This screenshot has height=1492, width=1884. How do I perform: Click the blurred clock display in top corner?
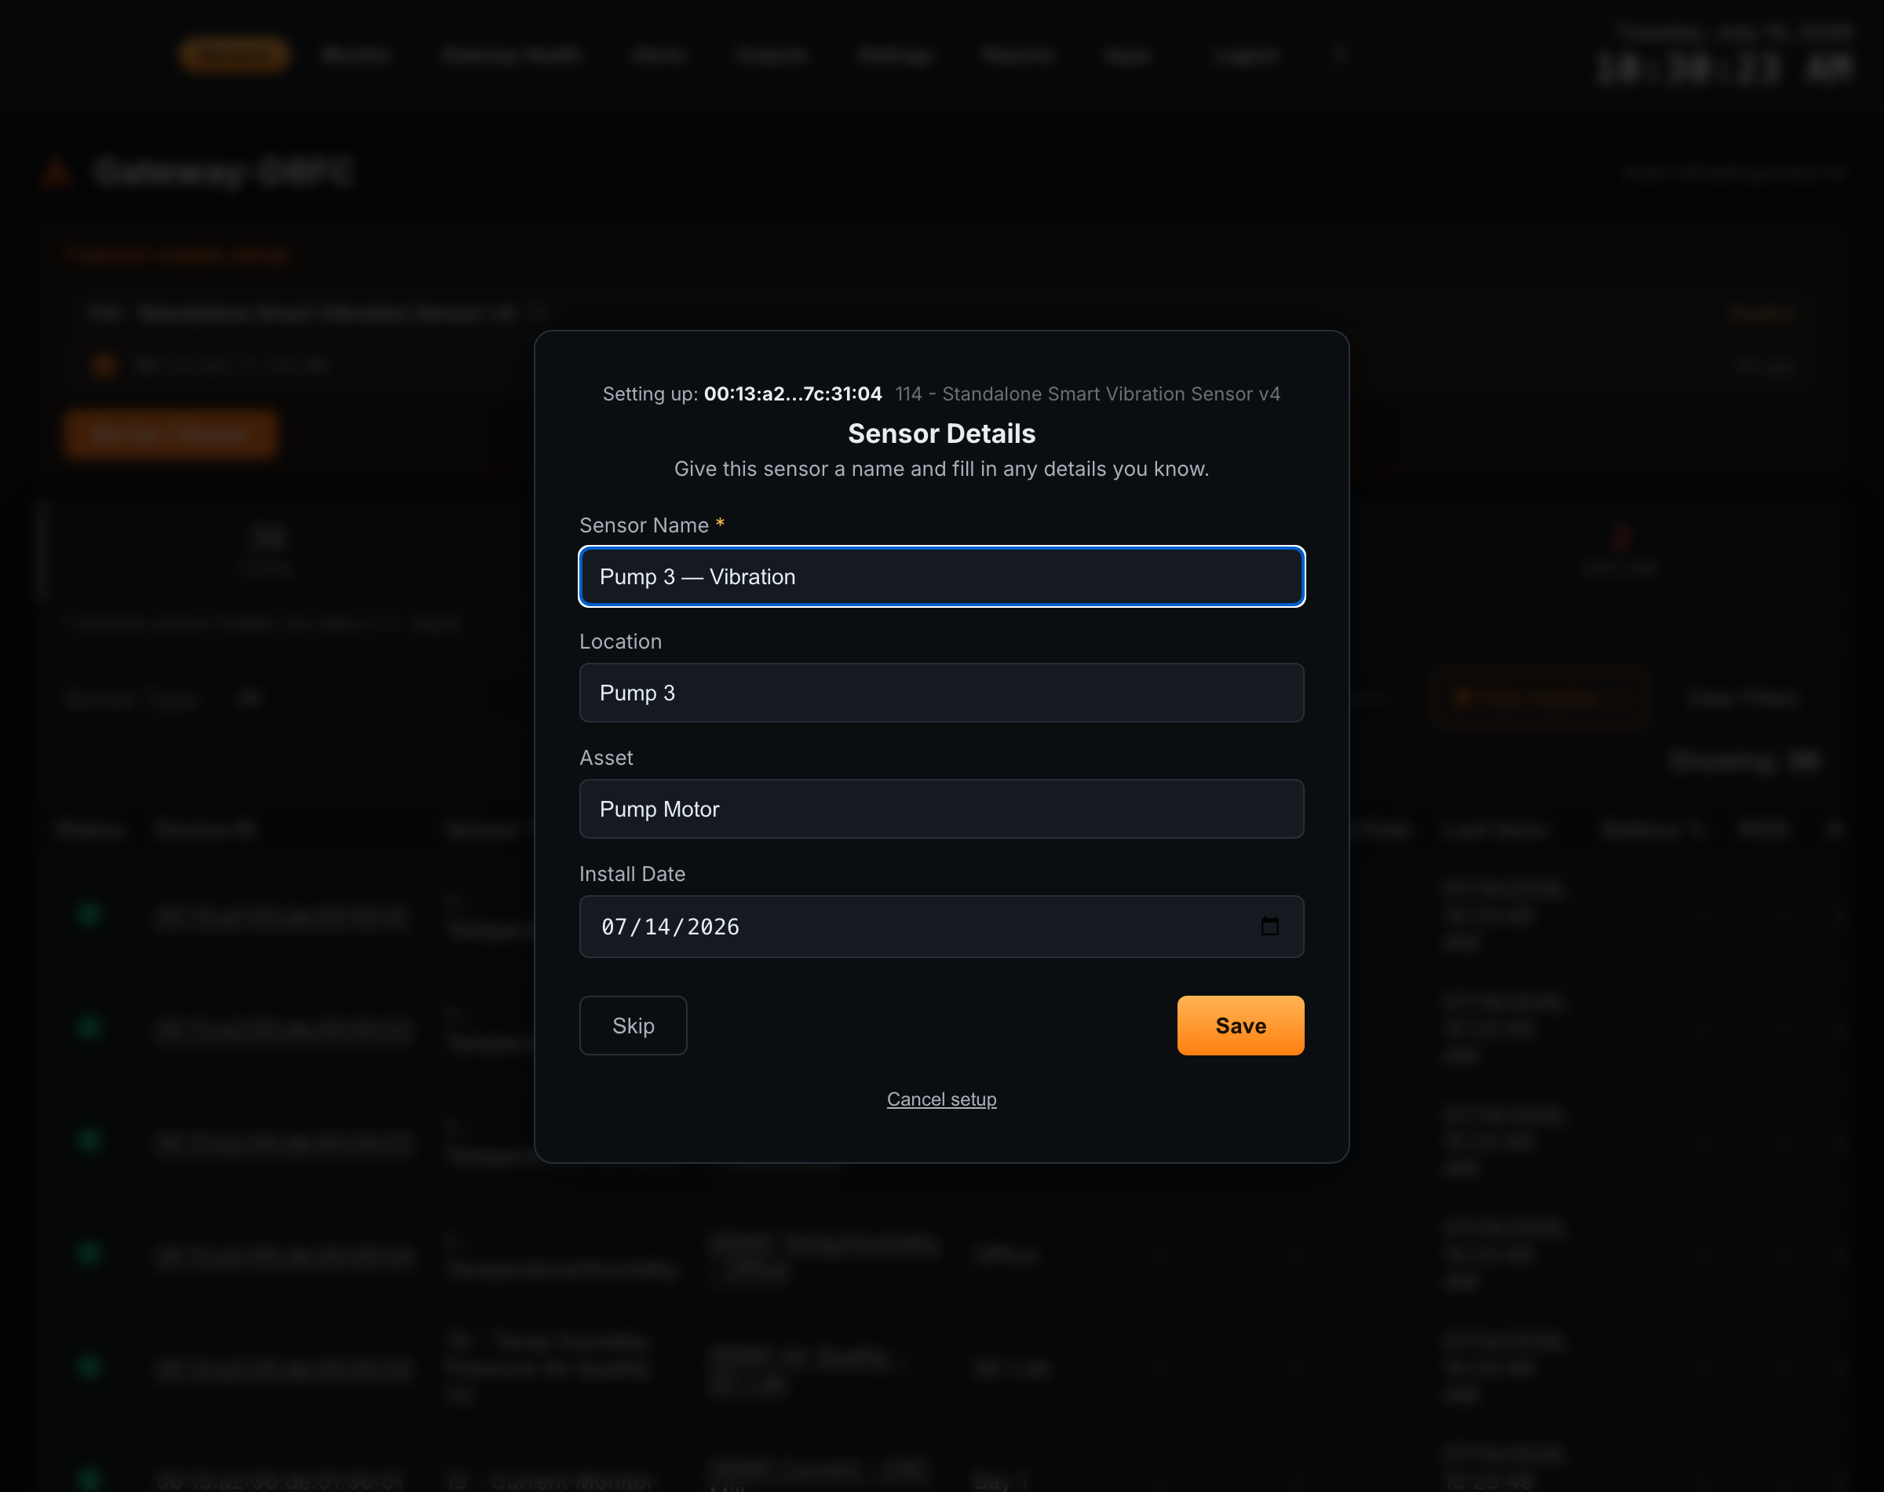pyautogui.click(x=1724, y=68)
